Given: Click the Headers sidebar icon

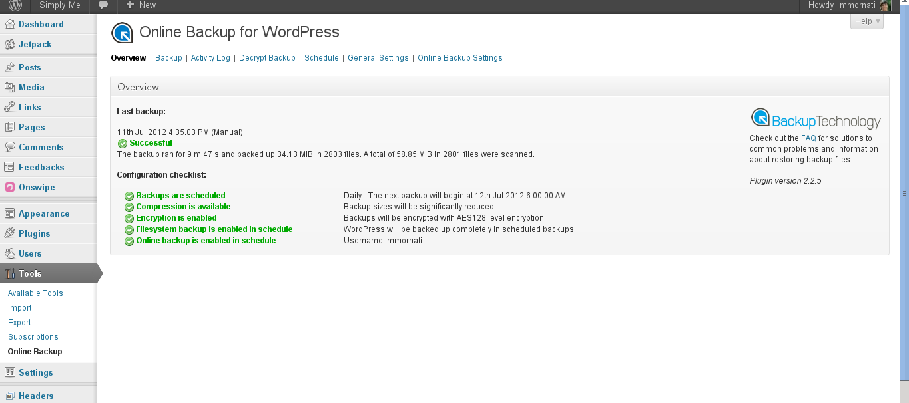Looking at the screenshot, I should (x=10, y=396).
